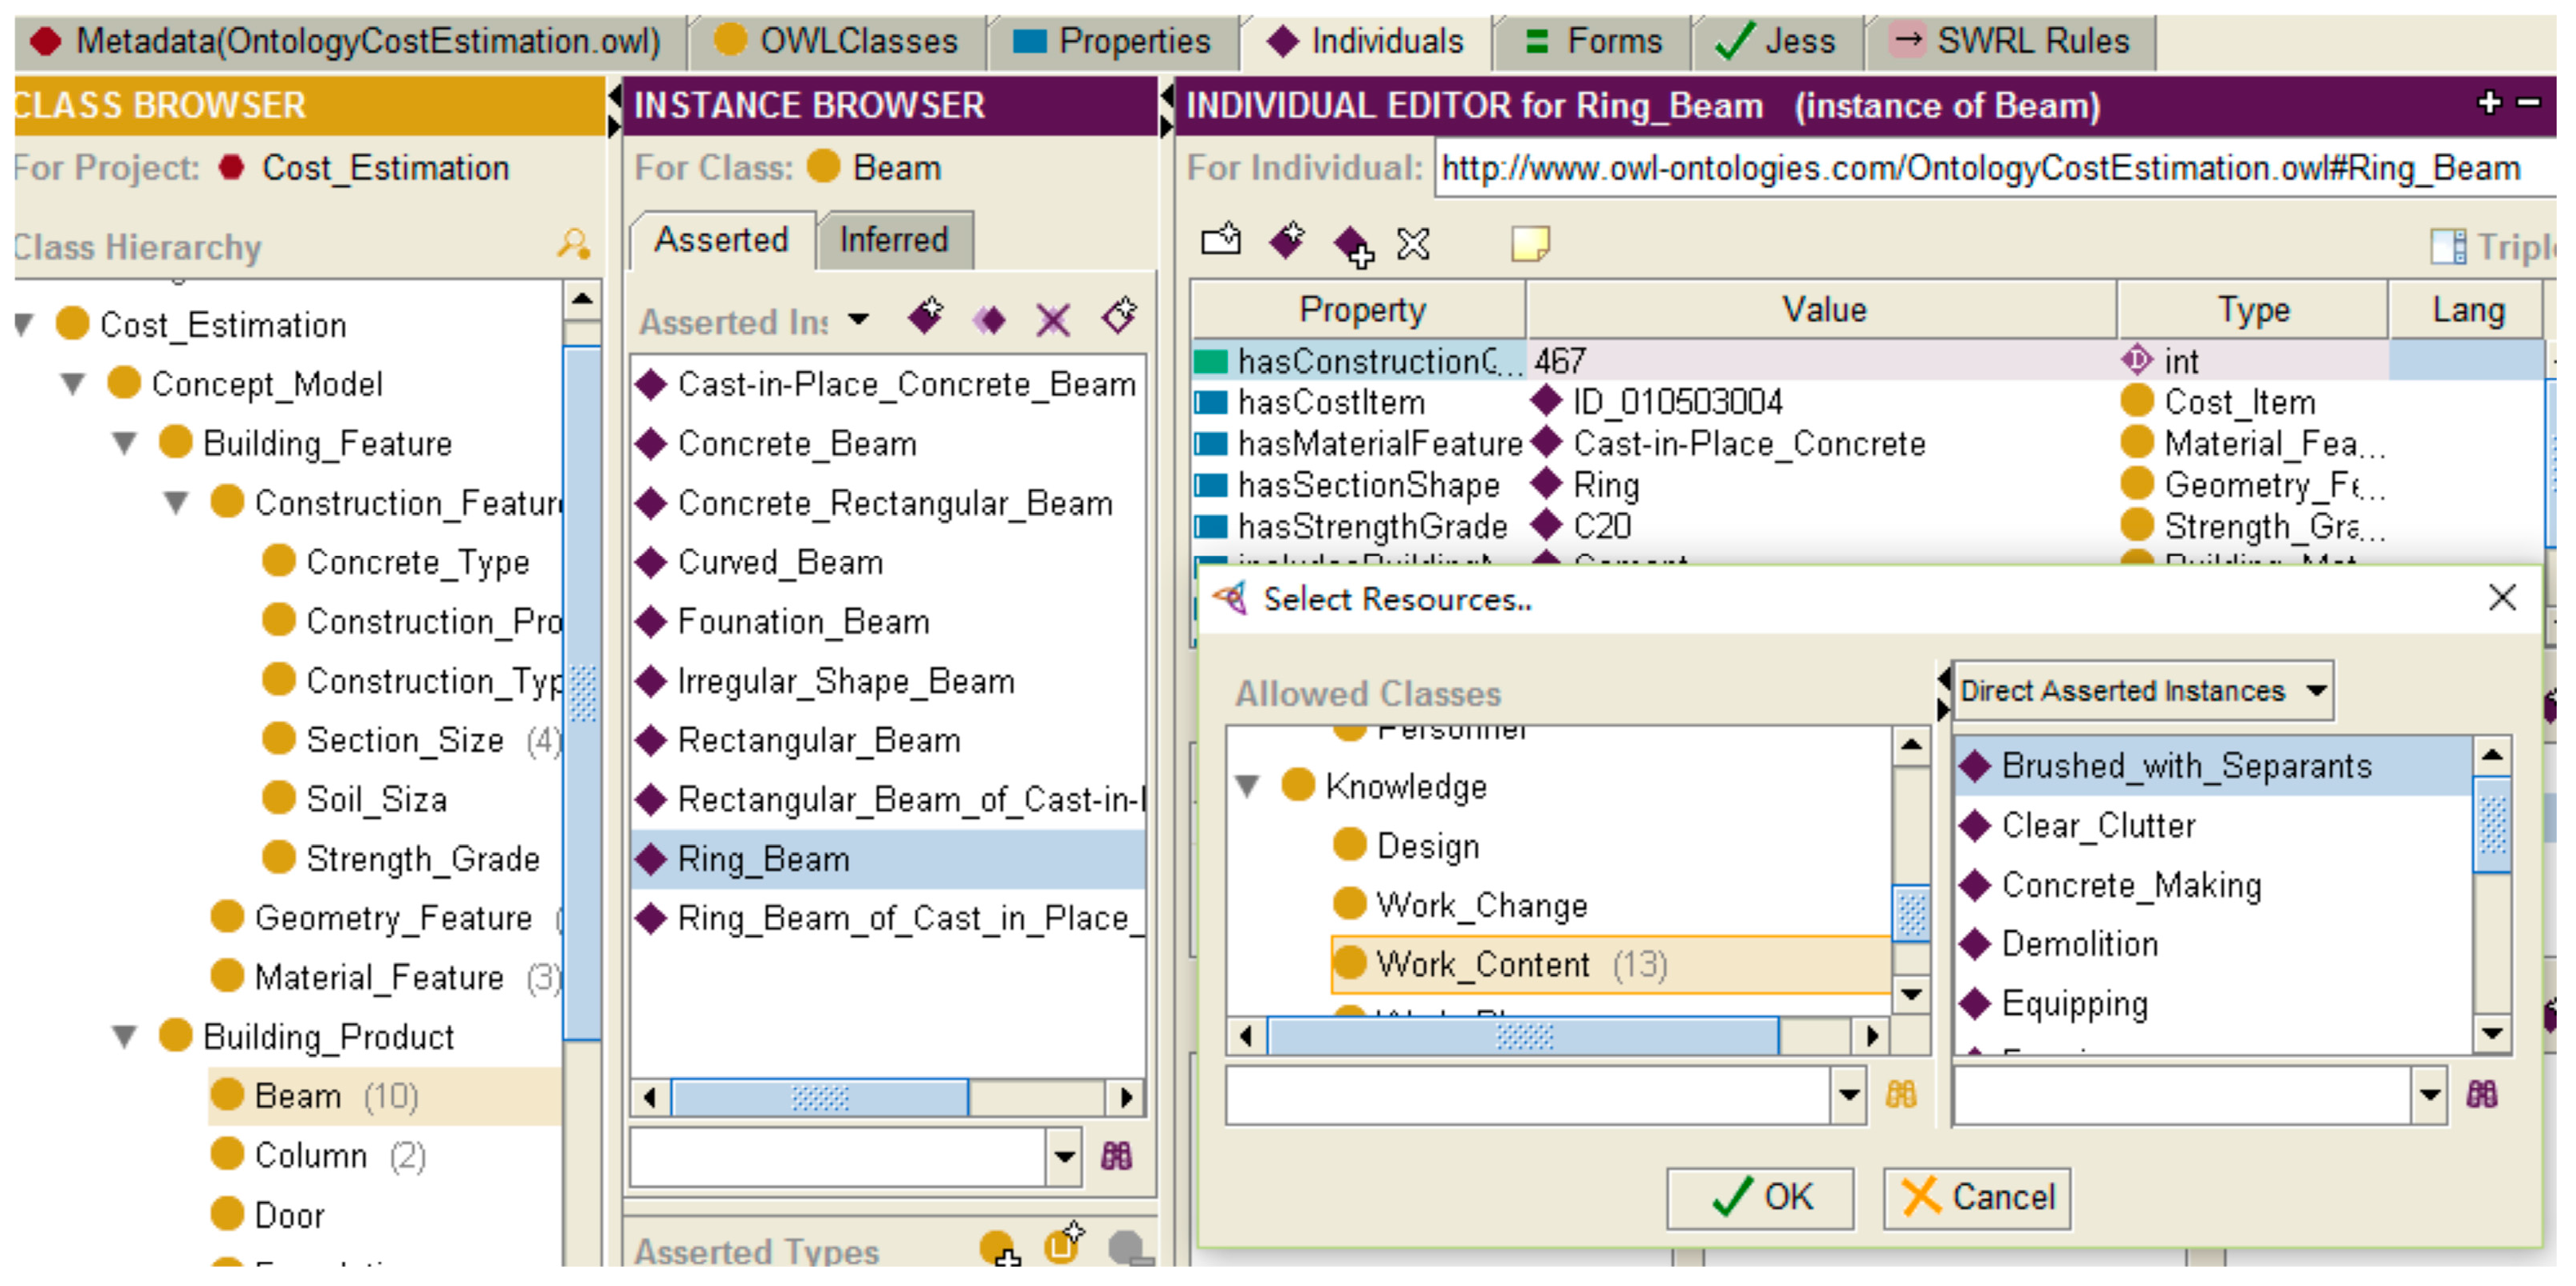Click the Triples view icon
The image size is (2576, 1286).
click(x=2448, y=246)
